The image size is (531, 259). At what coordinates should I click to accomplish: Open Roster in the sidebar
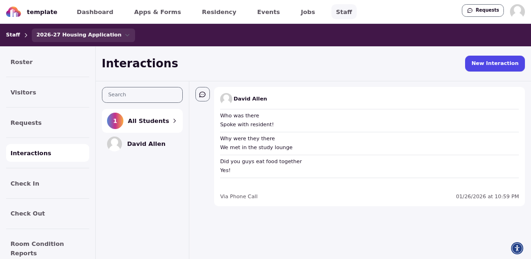[x=48, y=62]
